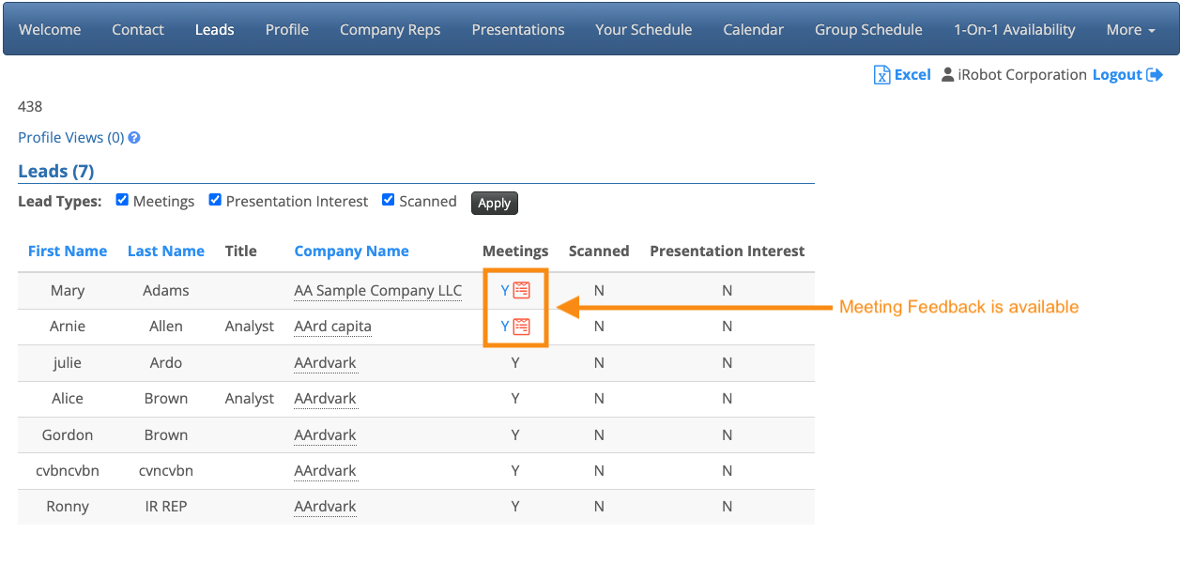Click the Excel export icon
Image resolution: width=1180 pixels, height=579 pixels.
tap(882, 75)
